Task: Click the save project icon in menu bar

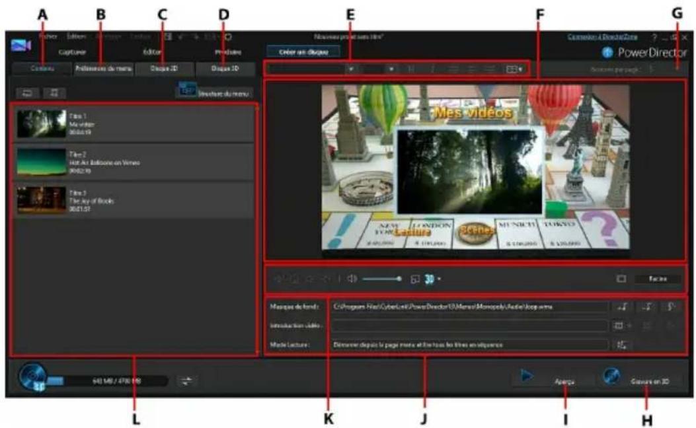Action: click(169, 37)
